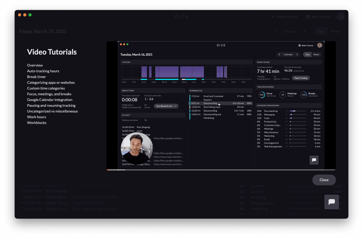
Task: Open the Pausing and resuming tracking tutorial
Action: pos(51,105)
